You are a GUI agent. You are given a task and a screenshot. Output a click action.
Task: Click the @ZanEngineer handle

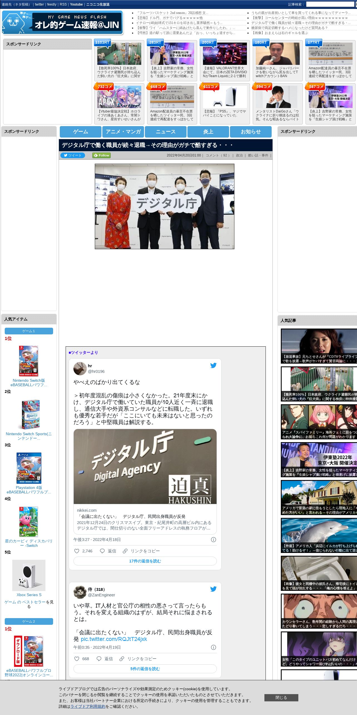point(101,595)
